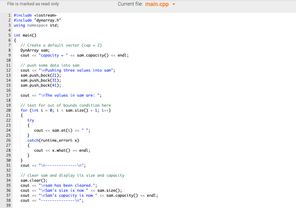Screen dimensions: 296x208
Task: Select the 'for' loop keyword on line 20
Action: (x=23, y=110)
